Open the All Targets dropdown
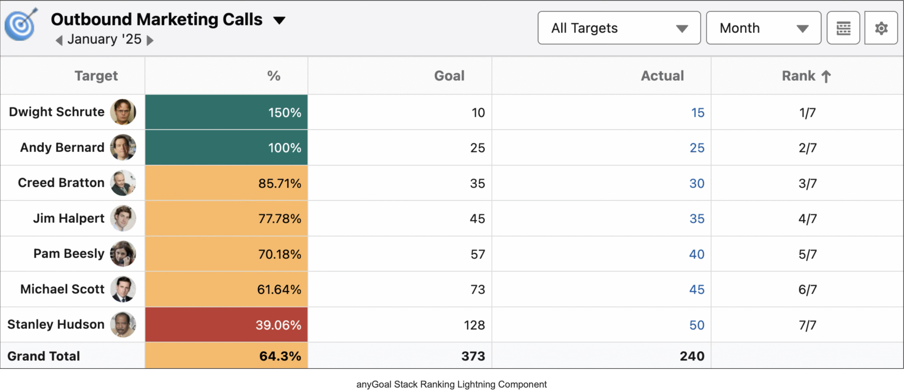Screen dimensions: 904x392 click(618, 28)
